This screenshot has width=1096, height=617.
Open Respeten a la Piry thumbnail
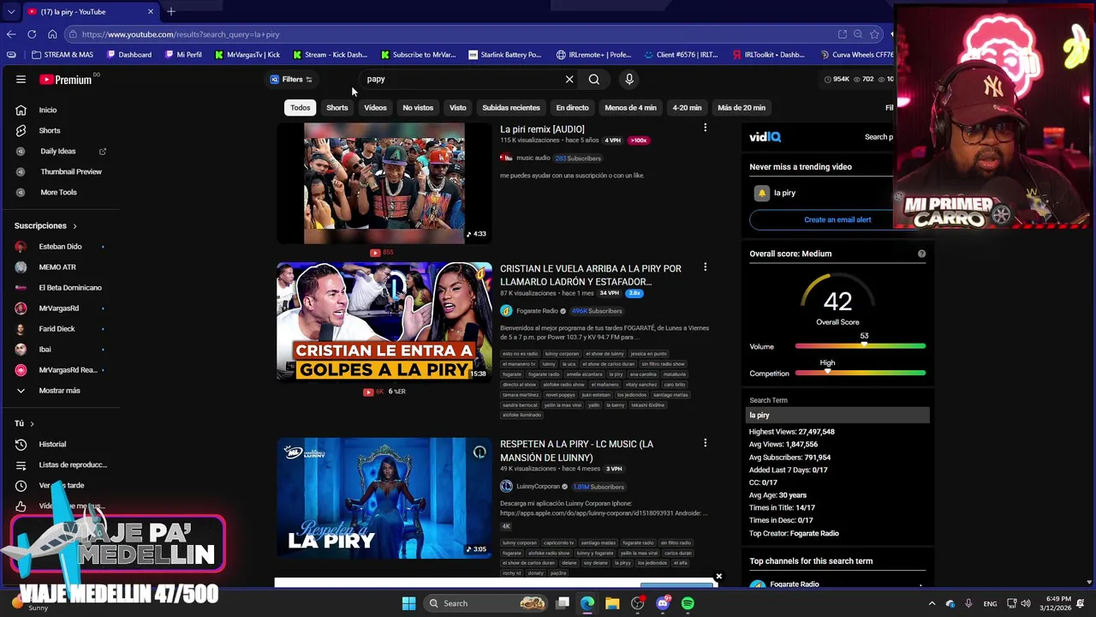(384, 498)
